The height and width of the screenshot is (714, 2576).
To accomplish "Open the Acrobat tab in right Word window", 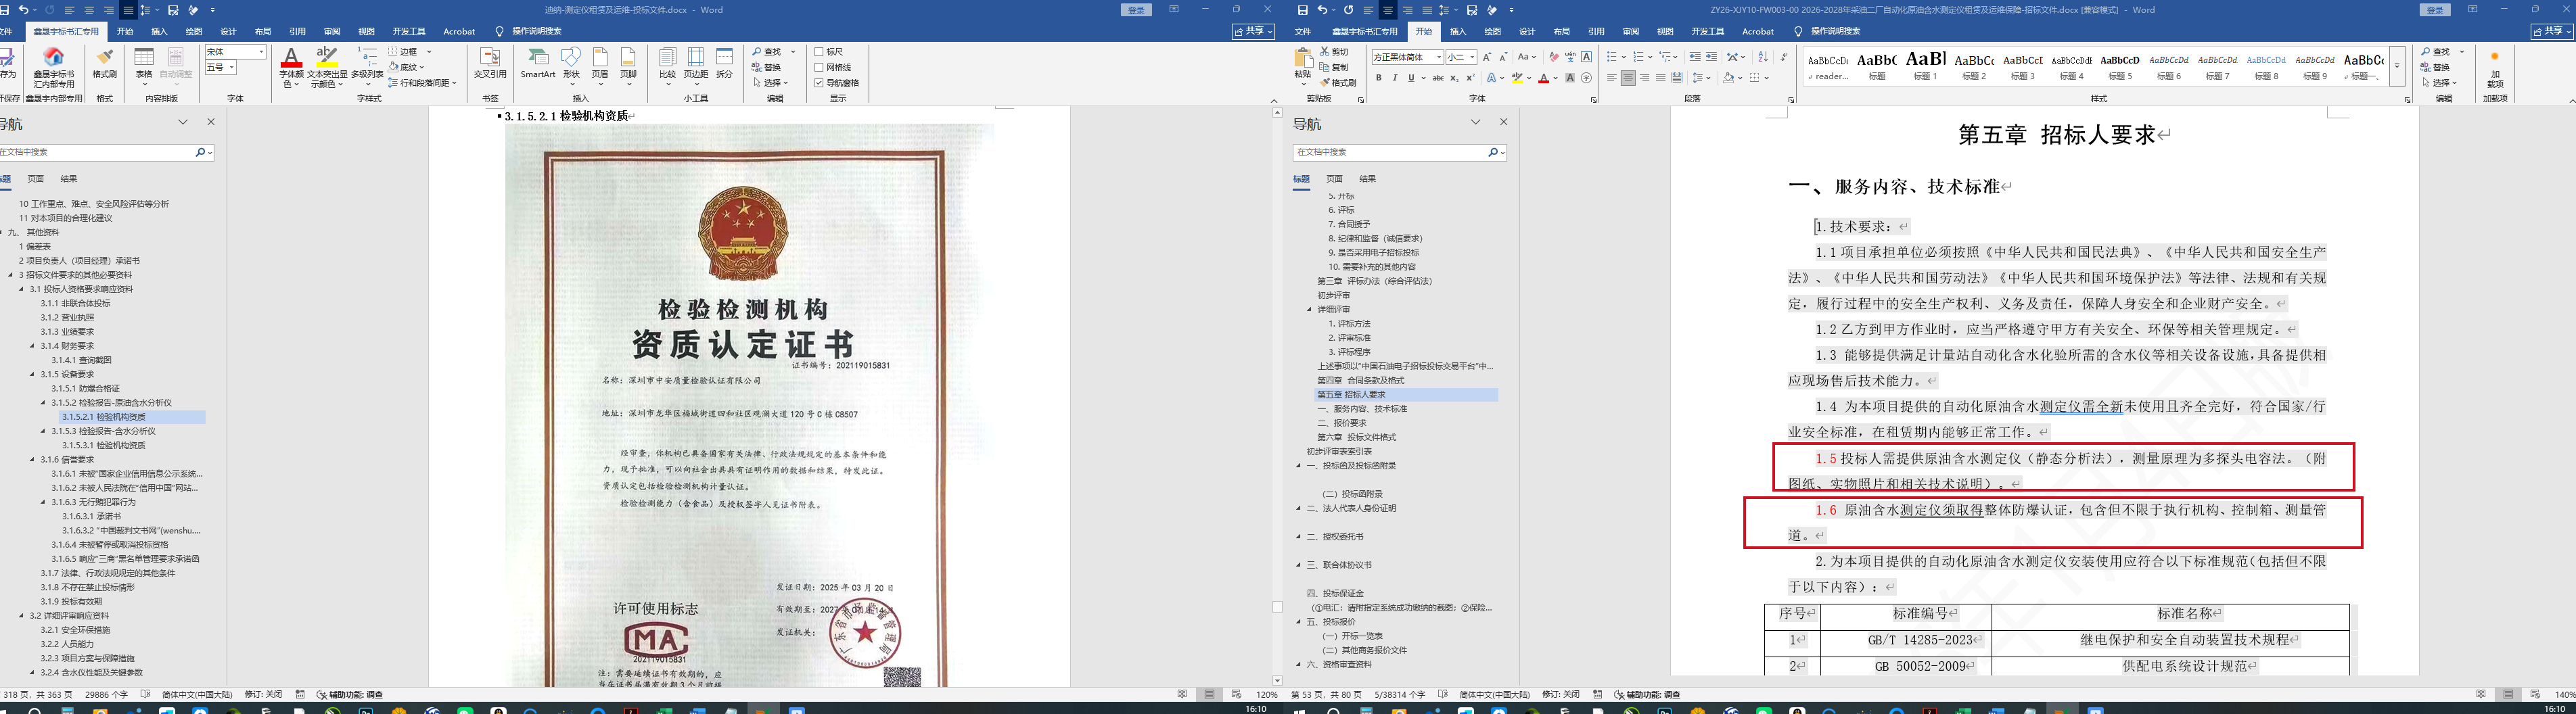I will pos(1758,32).
